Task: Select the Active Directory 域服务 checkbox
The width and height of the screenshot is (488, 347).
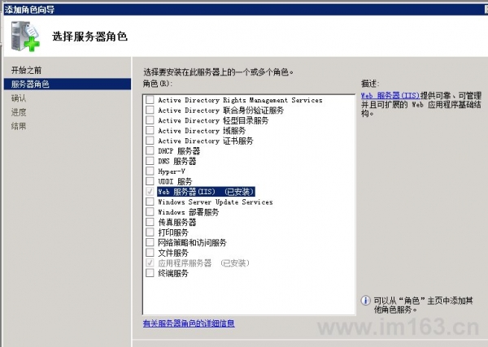Action: 150,130
